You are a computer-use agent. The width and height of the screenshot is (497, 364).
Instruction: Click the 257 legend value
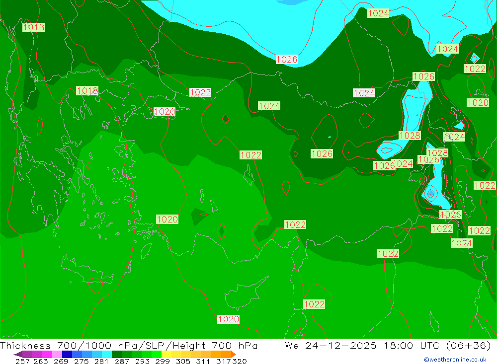point(22,361)
